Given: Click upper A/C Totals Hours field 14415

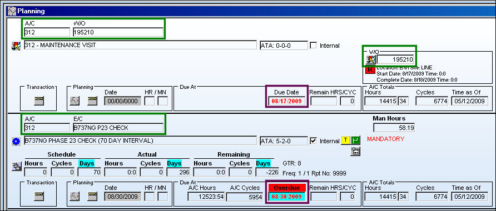Looking at the screenshot, I should coord(381,101).
